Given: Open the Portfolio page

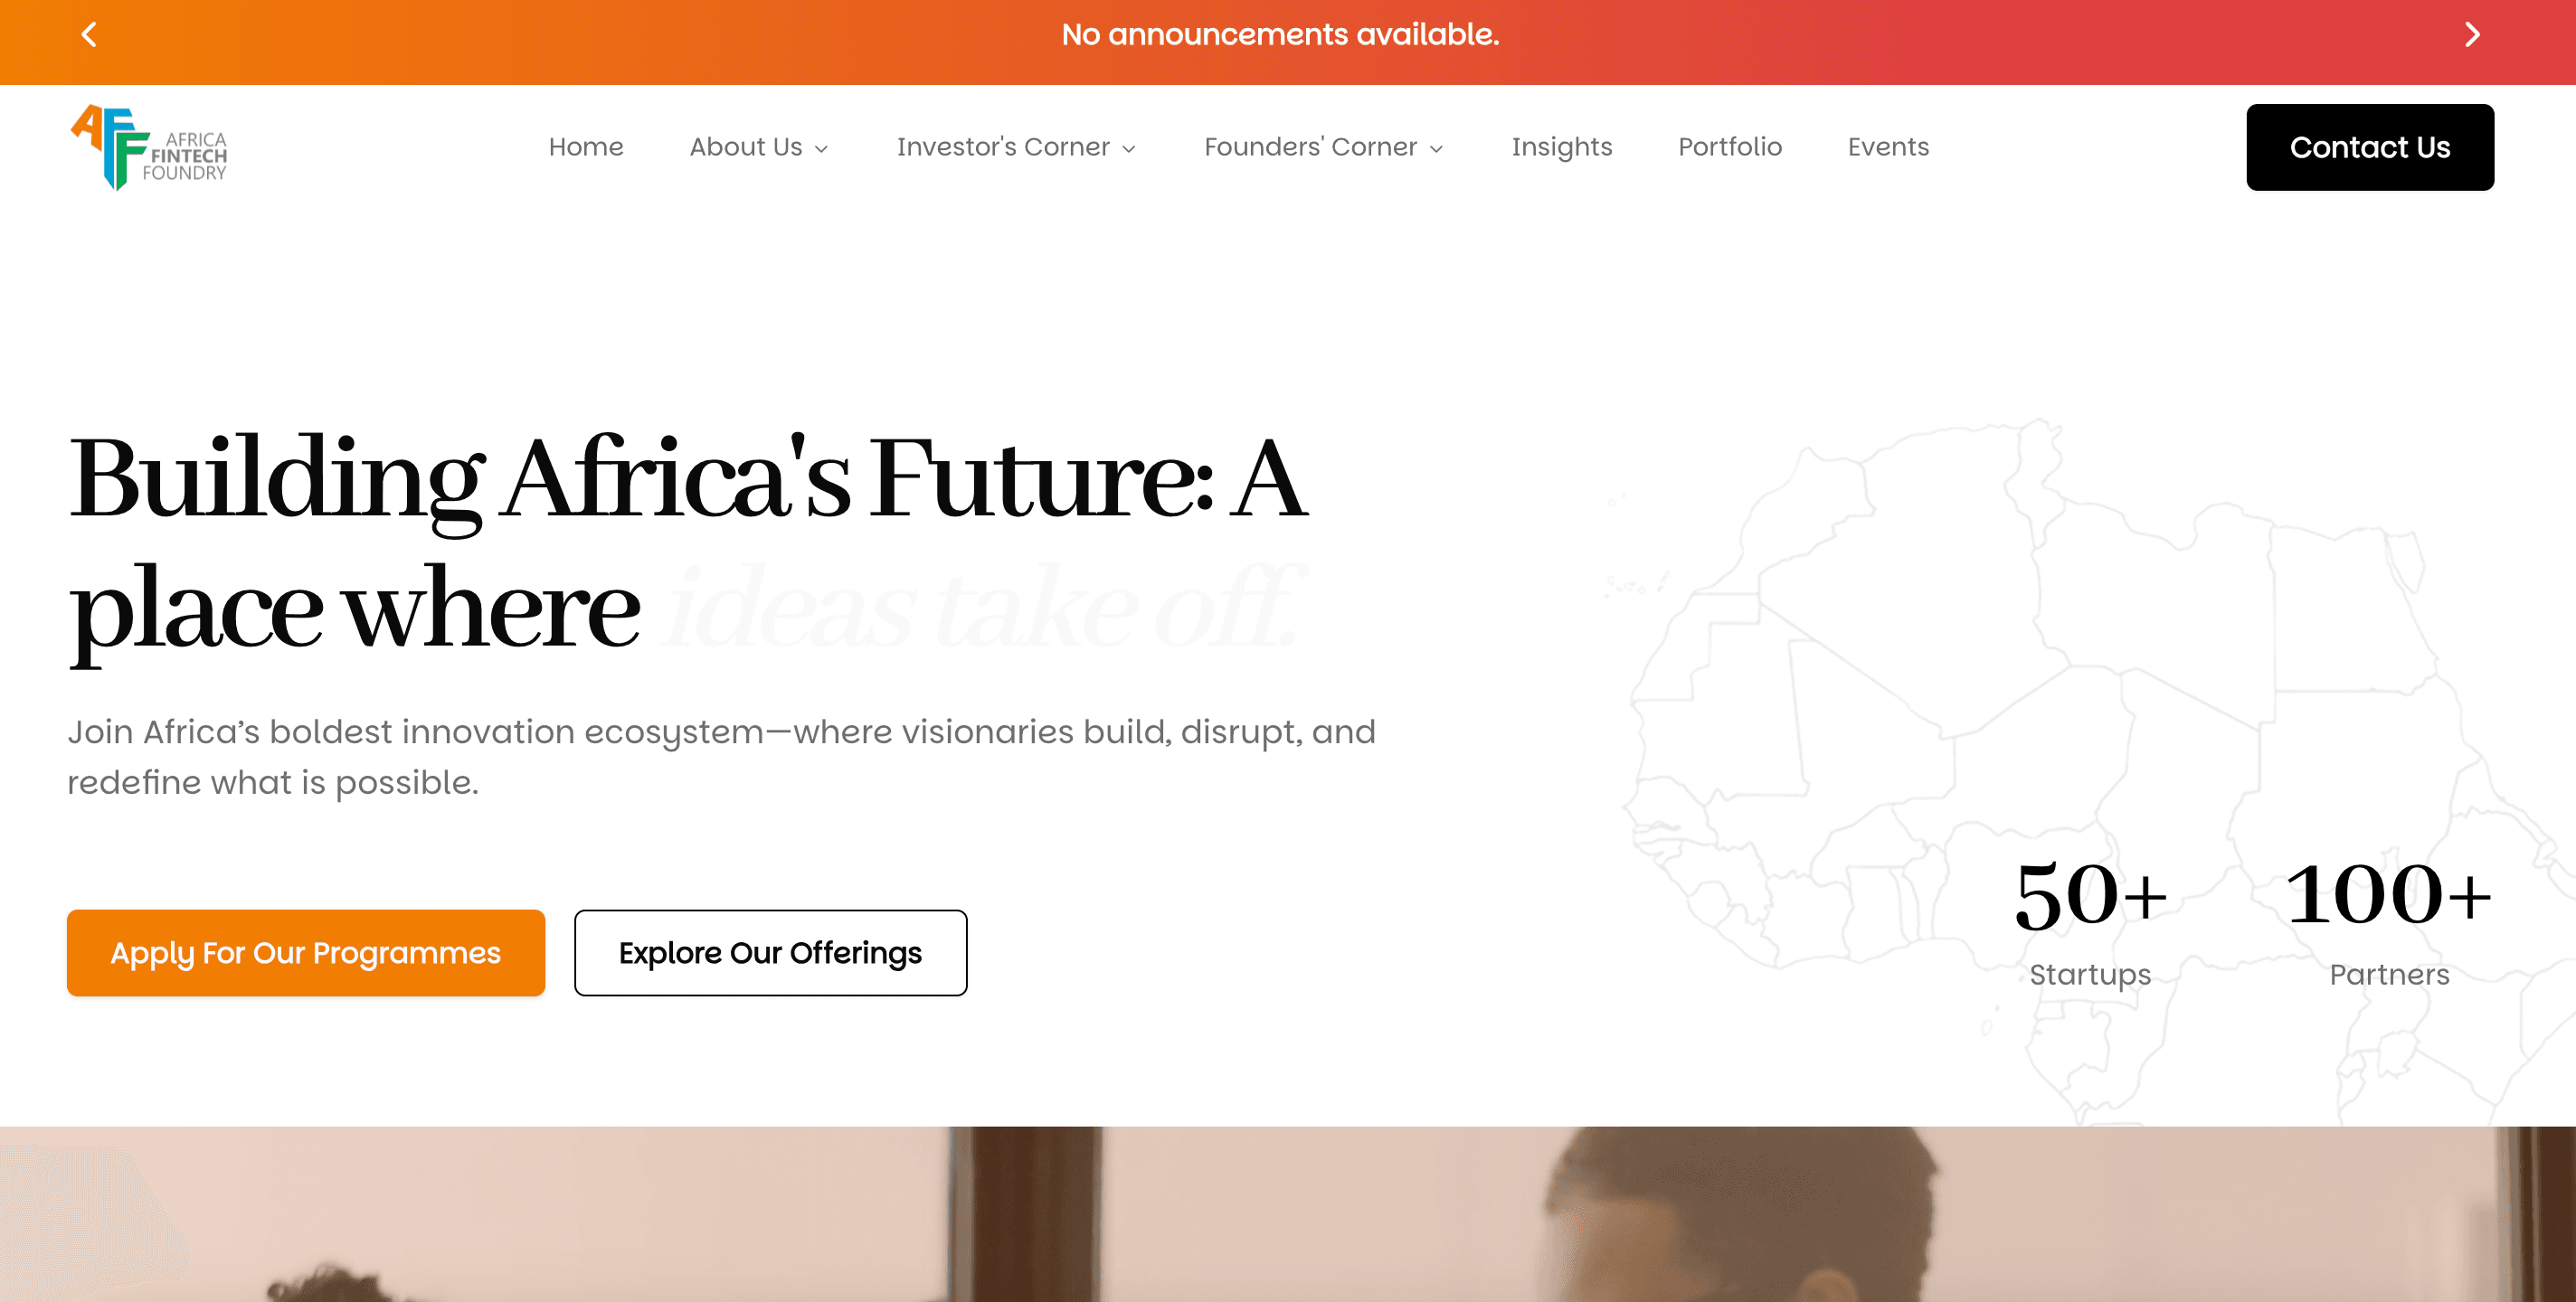Looking at the screenshot, I should 1729,147.
